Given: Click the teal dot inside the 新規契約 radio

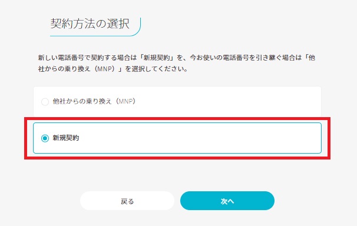Looking at the screenshot, I should point(45,138).
